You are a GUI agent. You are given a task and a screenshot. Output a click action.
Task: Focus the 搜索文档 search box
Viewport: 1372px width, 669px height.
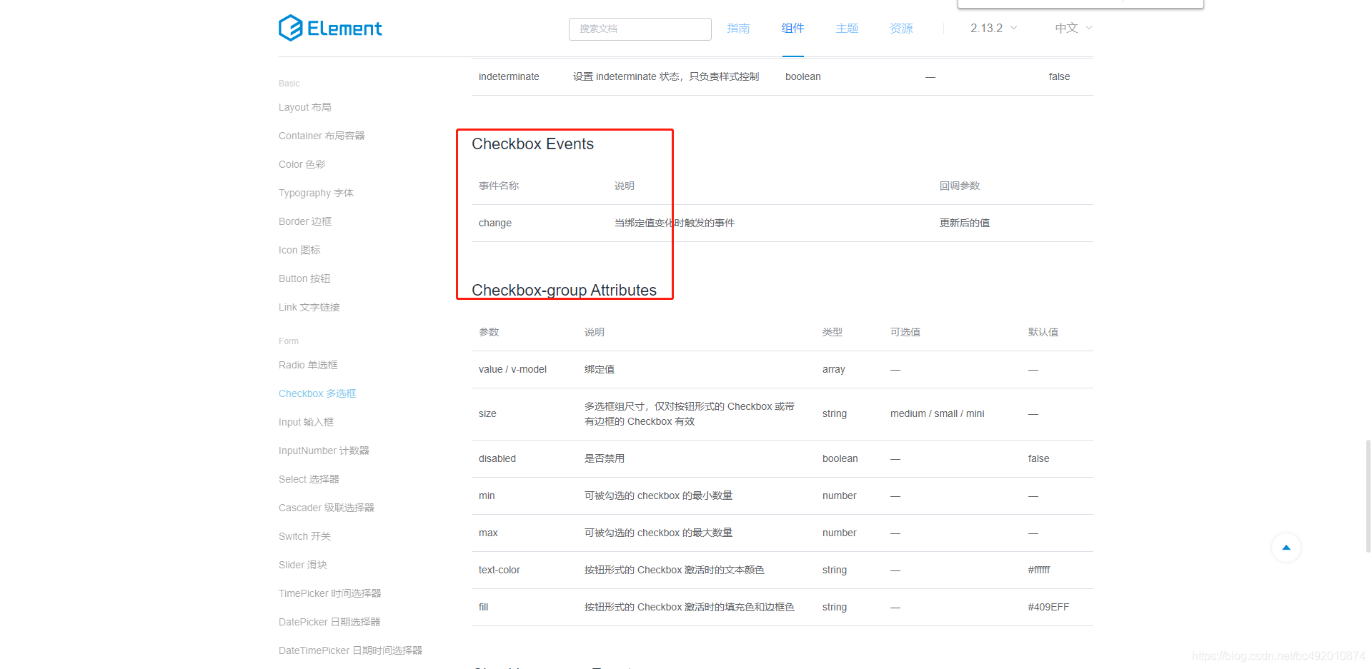click(x=640, y=29)
